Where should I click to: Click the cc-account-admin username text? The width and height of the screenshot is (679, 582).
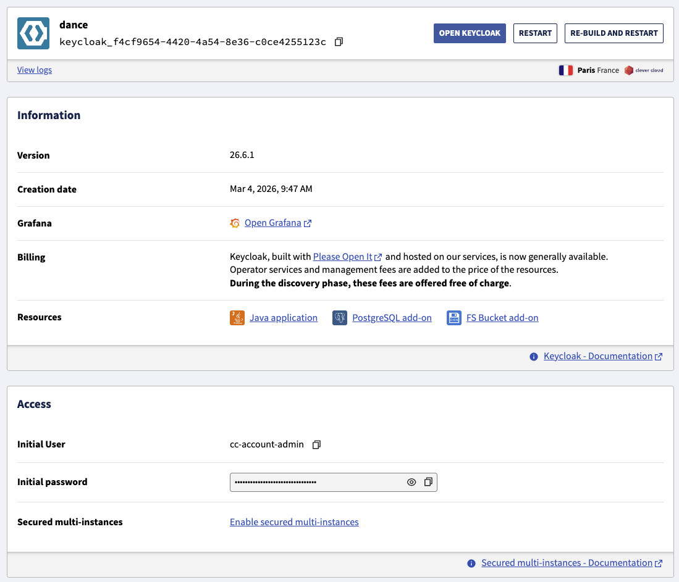(267, 444)
